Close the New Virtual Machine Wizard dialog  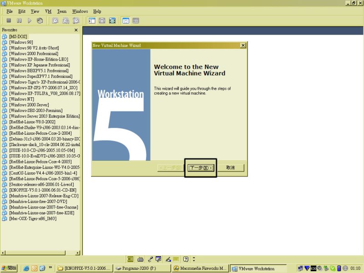243,45
